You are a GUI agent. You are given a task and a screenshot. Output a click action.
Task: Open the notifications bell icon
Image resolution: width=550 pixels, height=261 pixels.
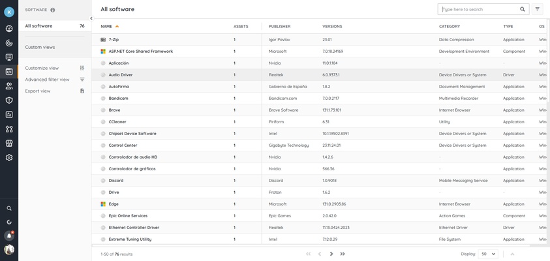[9, 236]
